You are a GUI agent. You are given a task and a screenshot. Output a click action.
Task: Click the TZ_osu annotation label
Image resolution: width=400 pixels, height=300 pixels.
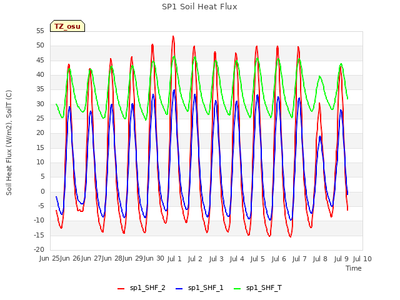pos(67,26)
